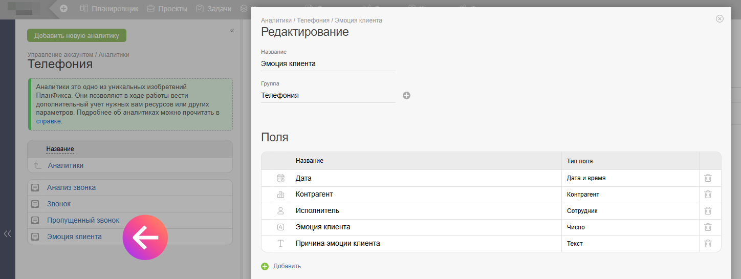Viewport: 741px width, 279px height.
Task: Delete the Дата field row
Action: [x=708, y=178]
